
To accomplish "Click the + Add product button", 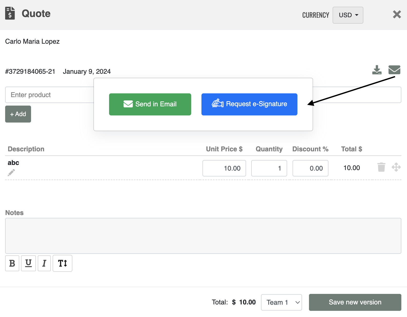I will pos(18,114).
